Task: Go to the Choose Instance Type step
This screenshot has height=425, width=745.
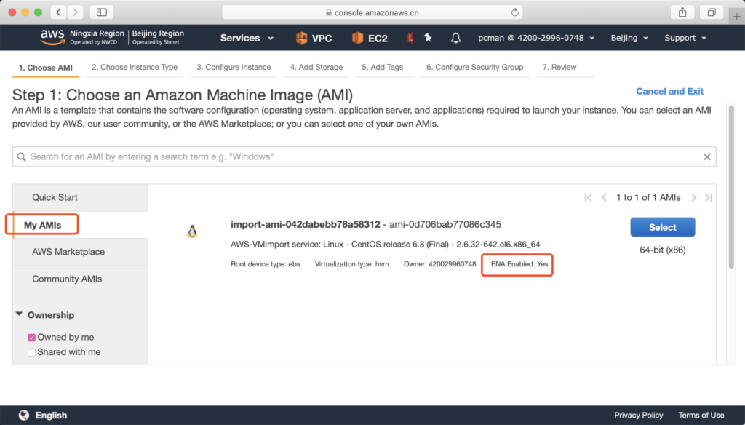Action: pyautogui.click(x=135, y=67)
